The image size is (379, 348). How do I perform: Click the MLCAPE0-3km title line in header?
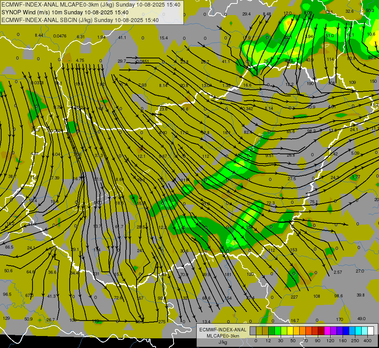(x=91, y=5)
